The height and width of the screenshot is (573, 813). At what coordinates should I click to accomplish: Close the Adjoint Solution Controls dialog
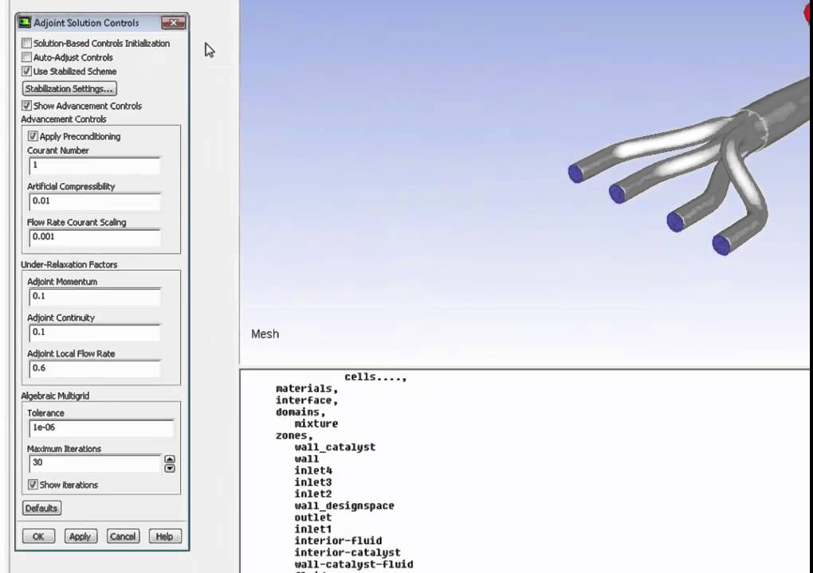[x=173, y=23]
